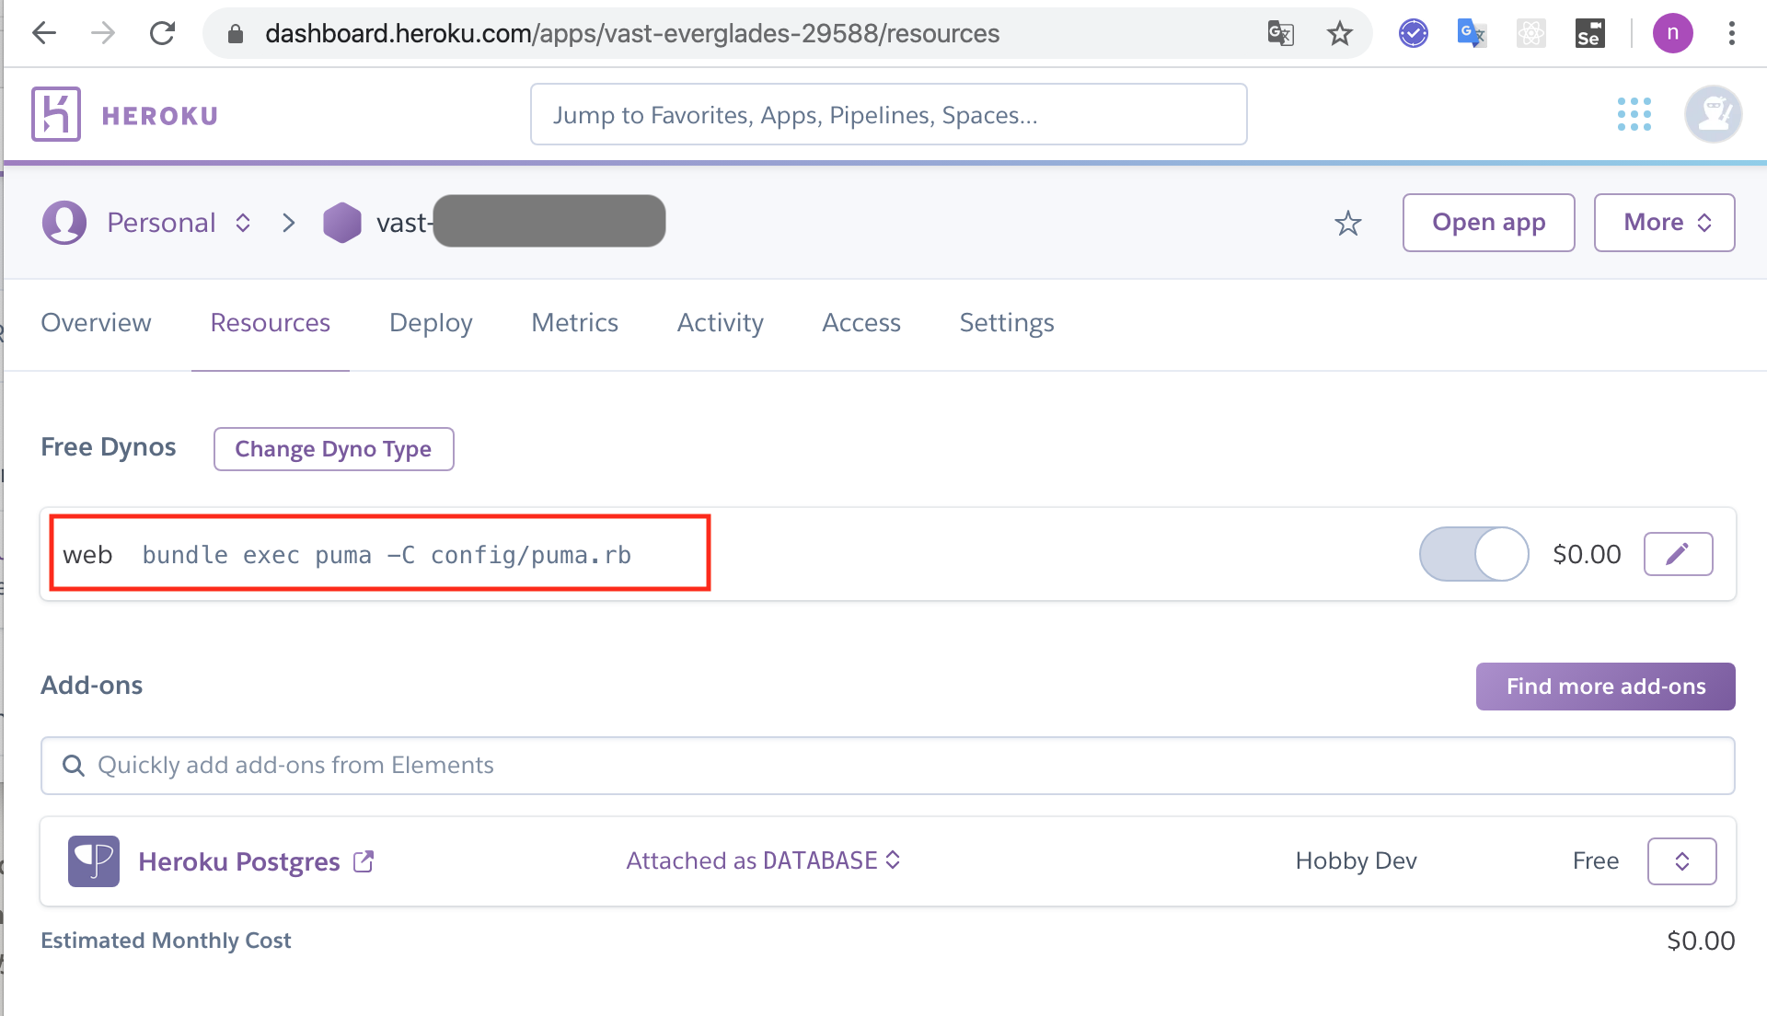Expand Attached as DATABASE dropdown
1767x1016 pixels.
click(x=763, y=860)
